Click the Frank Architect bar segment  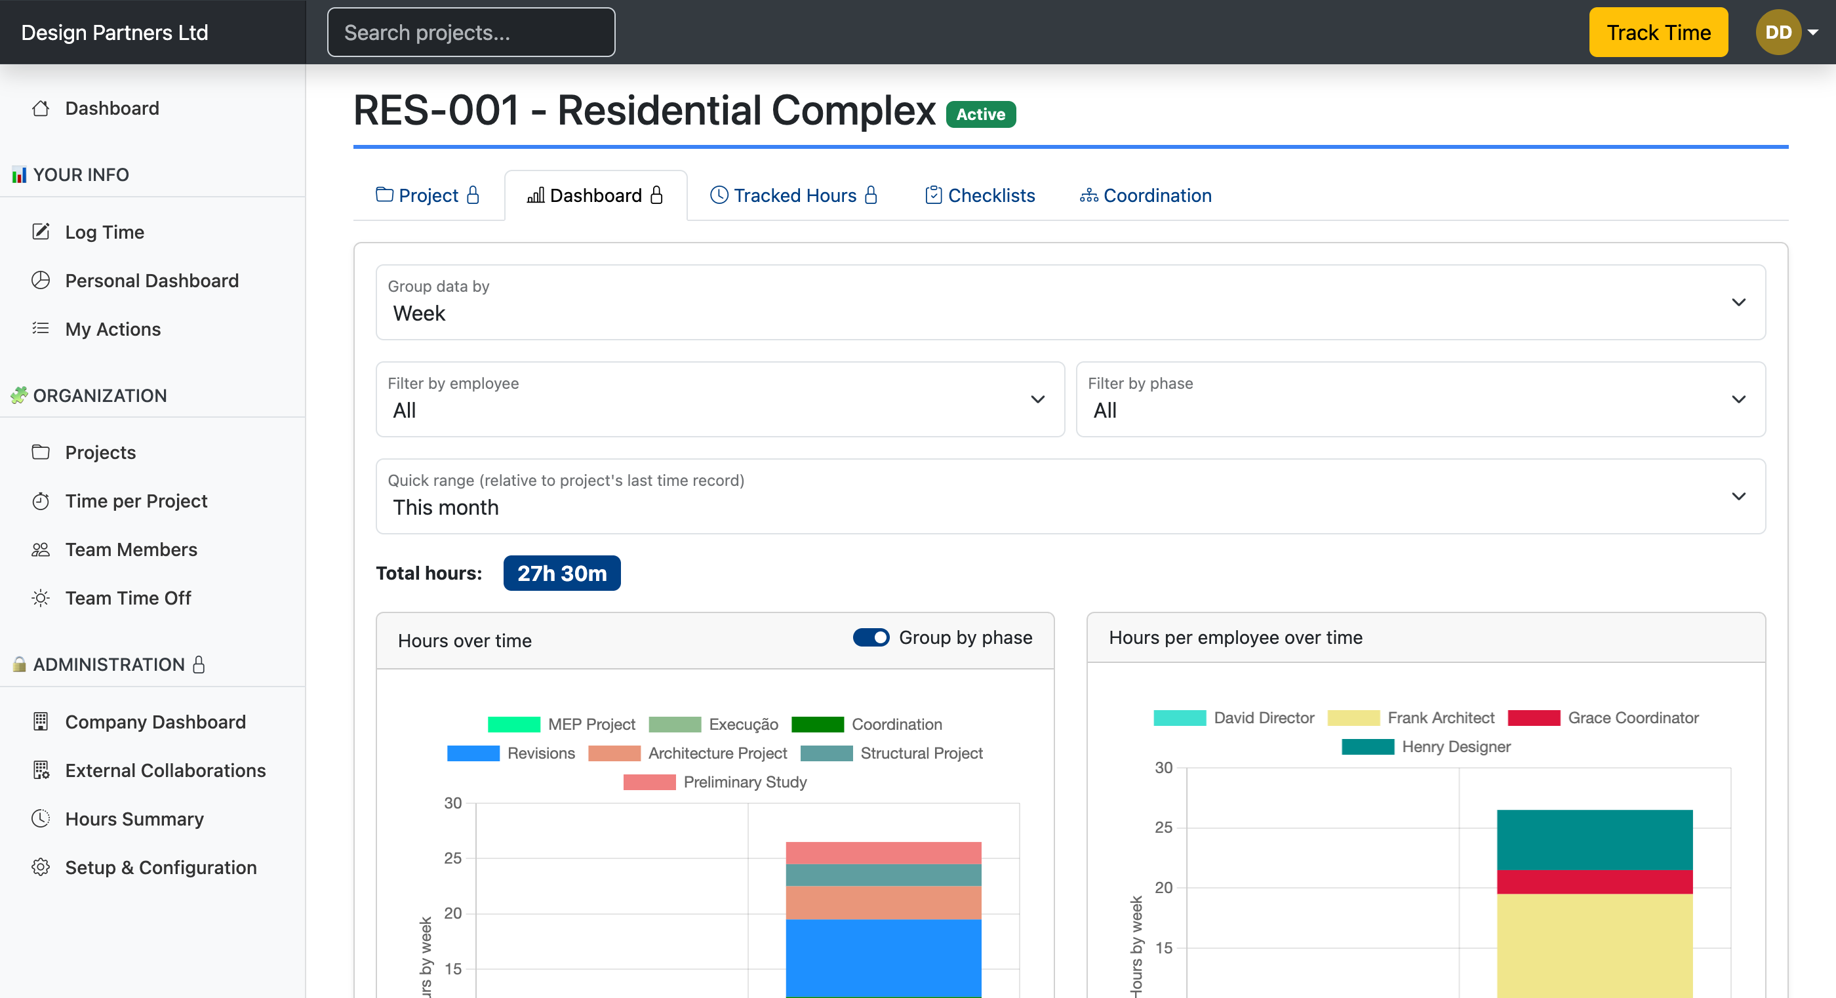[1595, 946]
